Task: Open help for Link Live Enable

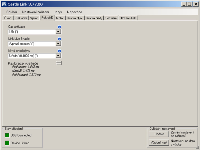Action: coord(59,39)
